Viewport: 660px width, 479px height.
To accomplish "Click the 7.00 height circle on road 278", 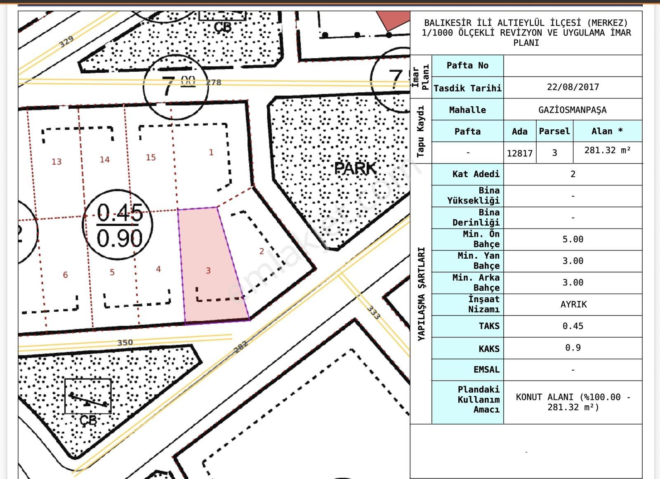I will coord(176,87).
